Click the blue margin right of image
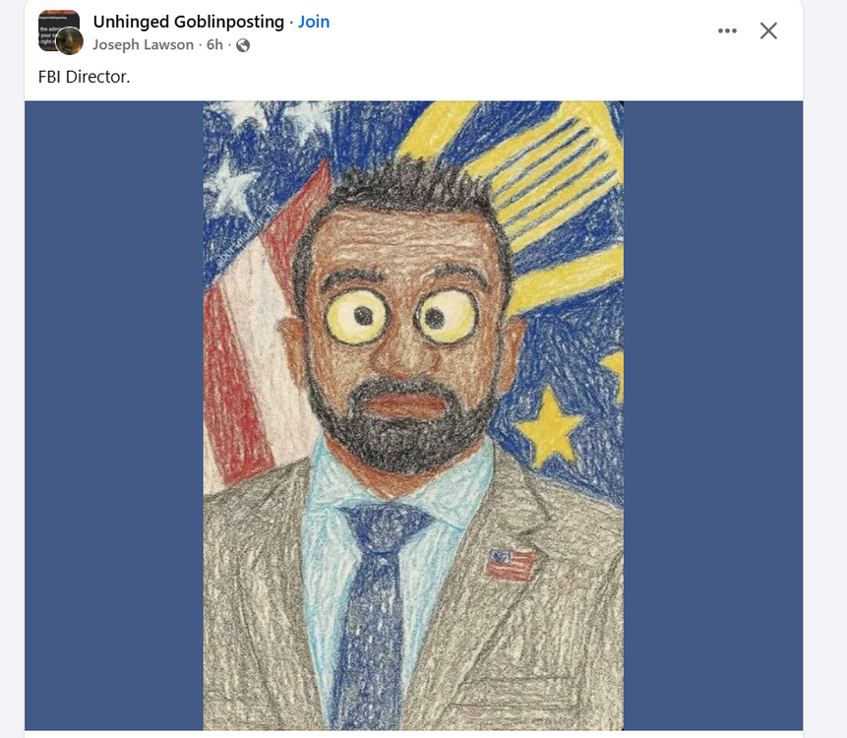 pyautogui.click(x=713, y=415)
